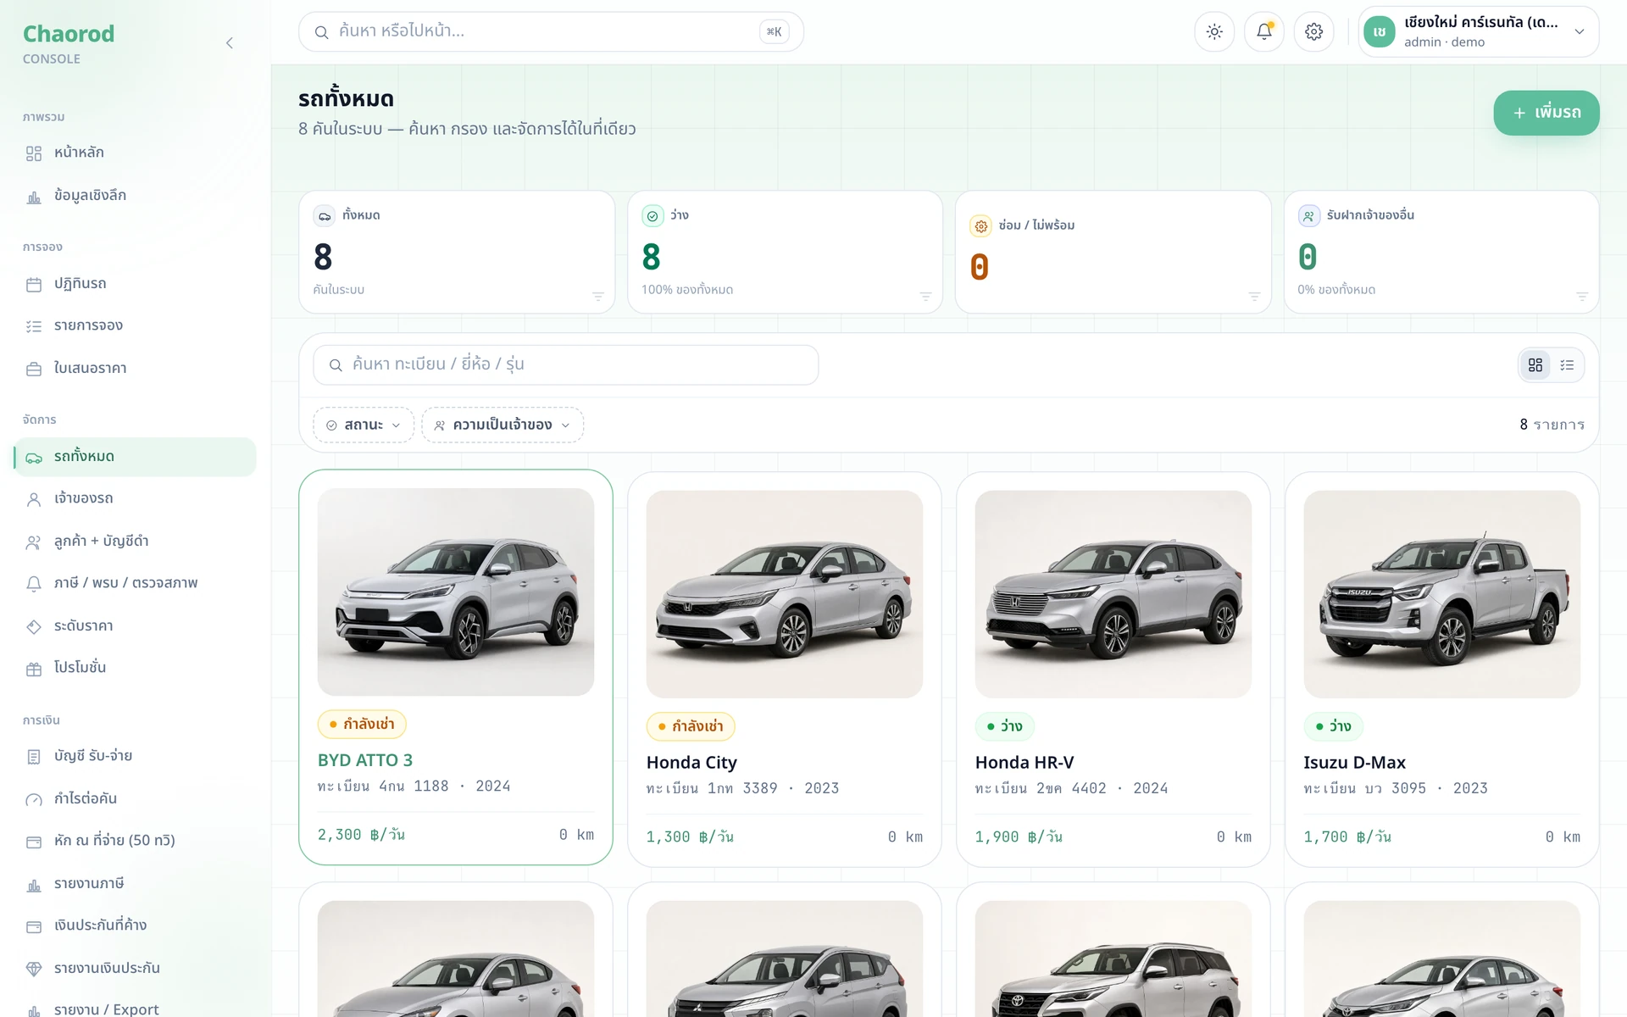Click the car icon on ทั้งหมด card
Viewport: 1627px width, 1017px height.
pyautogui.click(x=325, y=216)
